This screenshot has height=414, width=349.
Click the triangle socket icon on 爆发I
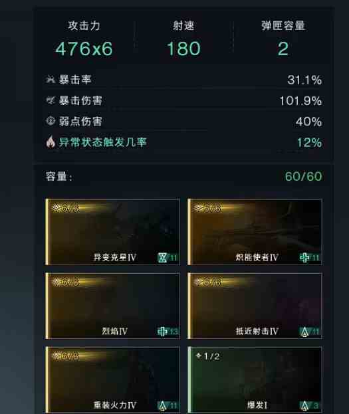[x=304, y=405]
